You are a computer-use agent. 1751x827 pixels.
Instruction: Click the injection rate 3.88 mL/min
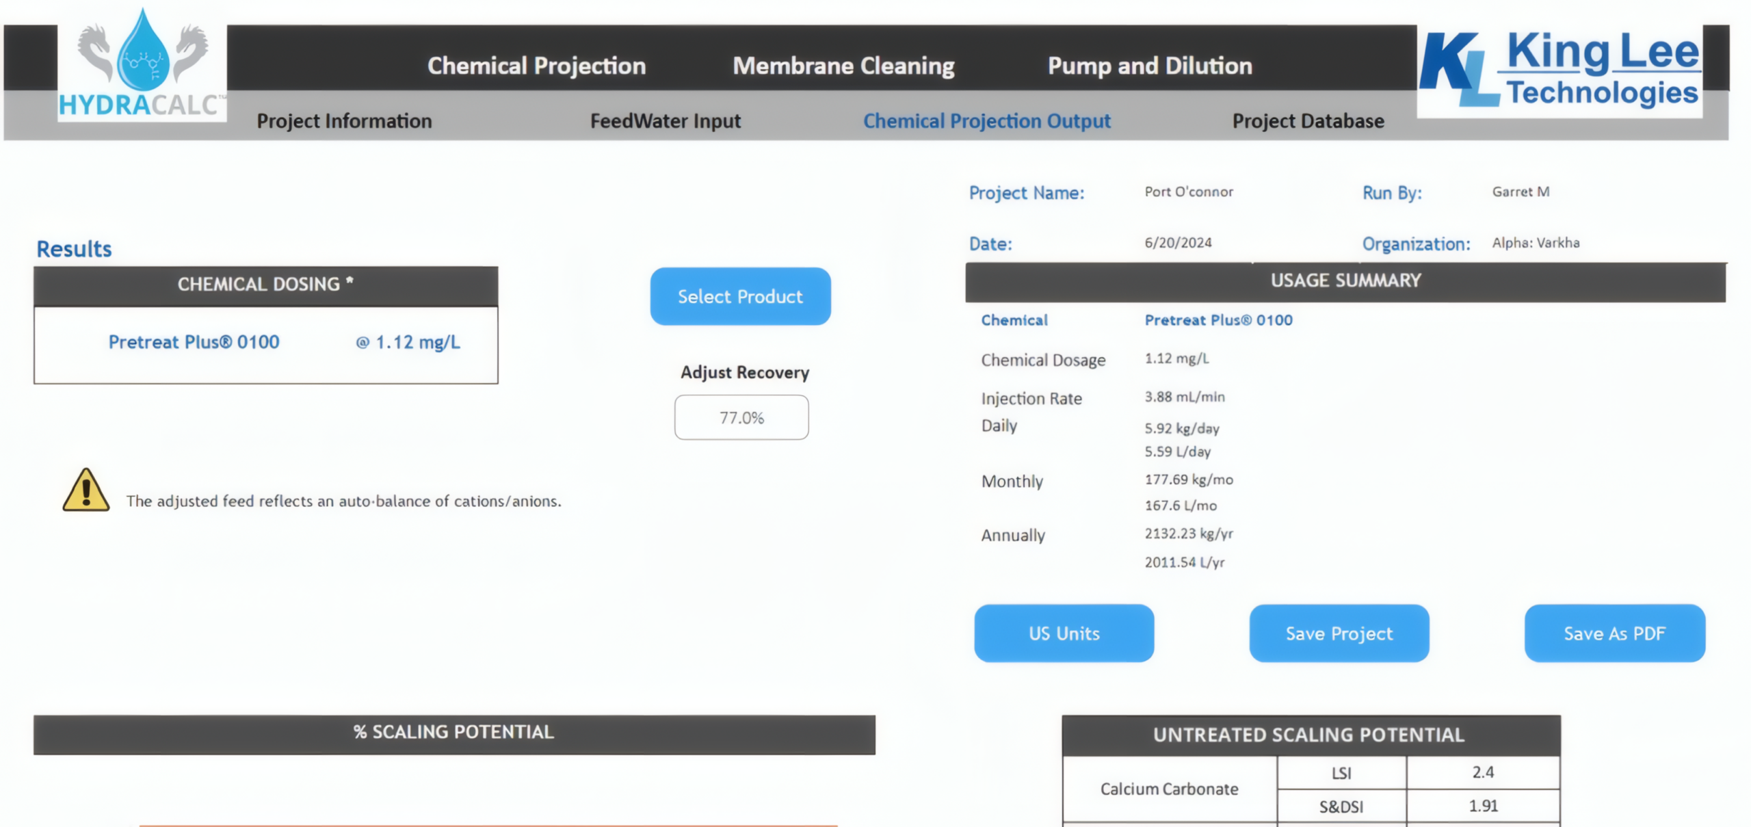(1185, 397)
